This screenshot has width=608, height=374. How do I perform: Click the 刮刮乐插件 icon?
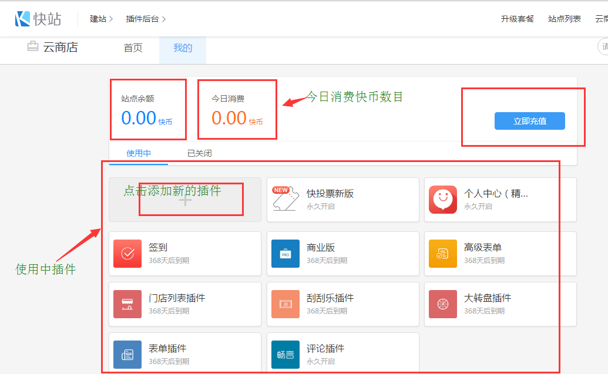coord(285,304)
